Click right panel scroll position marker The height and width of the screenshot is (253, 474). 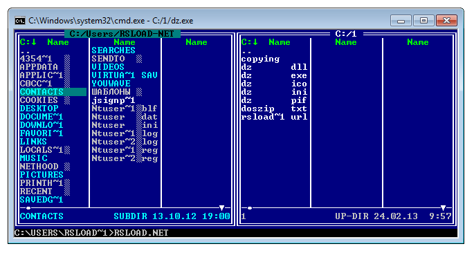[x=249, y=207]
